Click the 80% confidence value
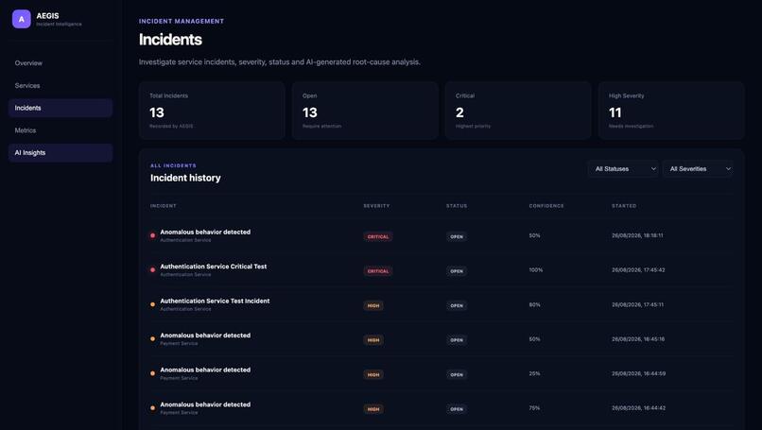The height and width of the screenshot is (430, 762). click(x=534, y=304)
